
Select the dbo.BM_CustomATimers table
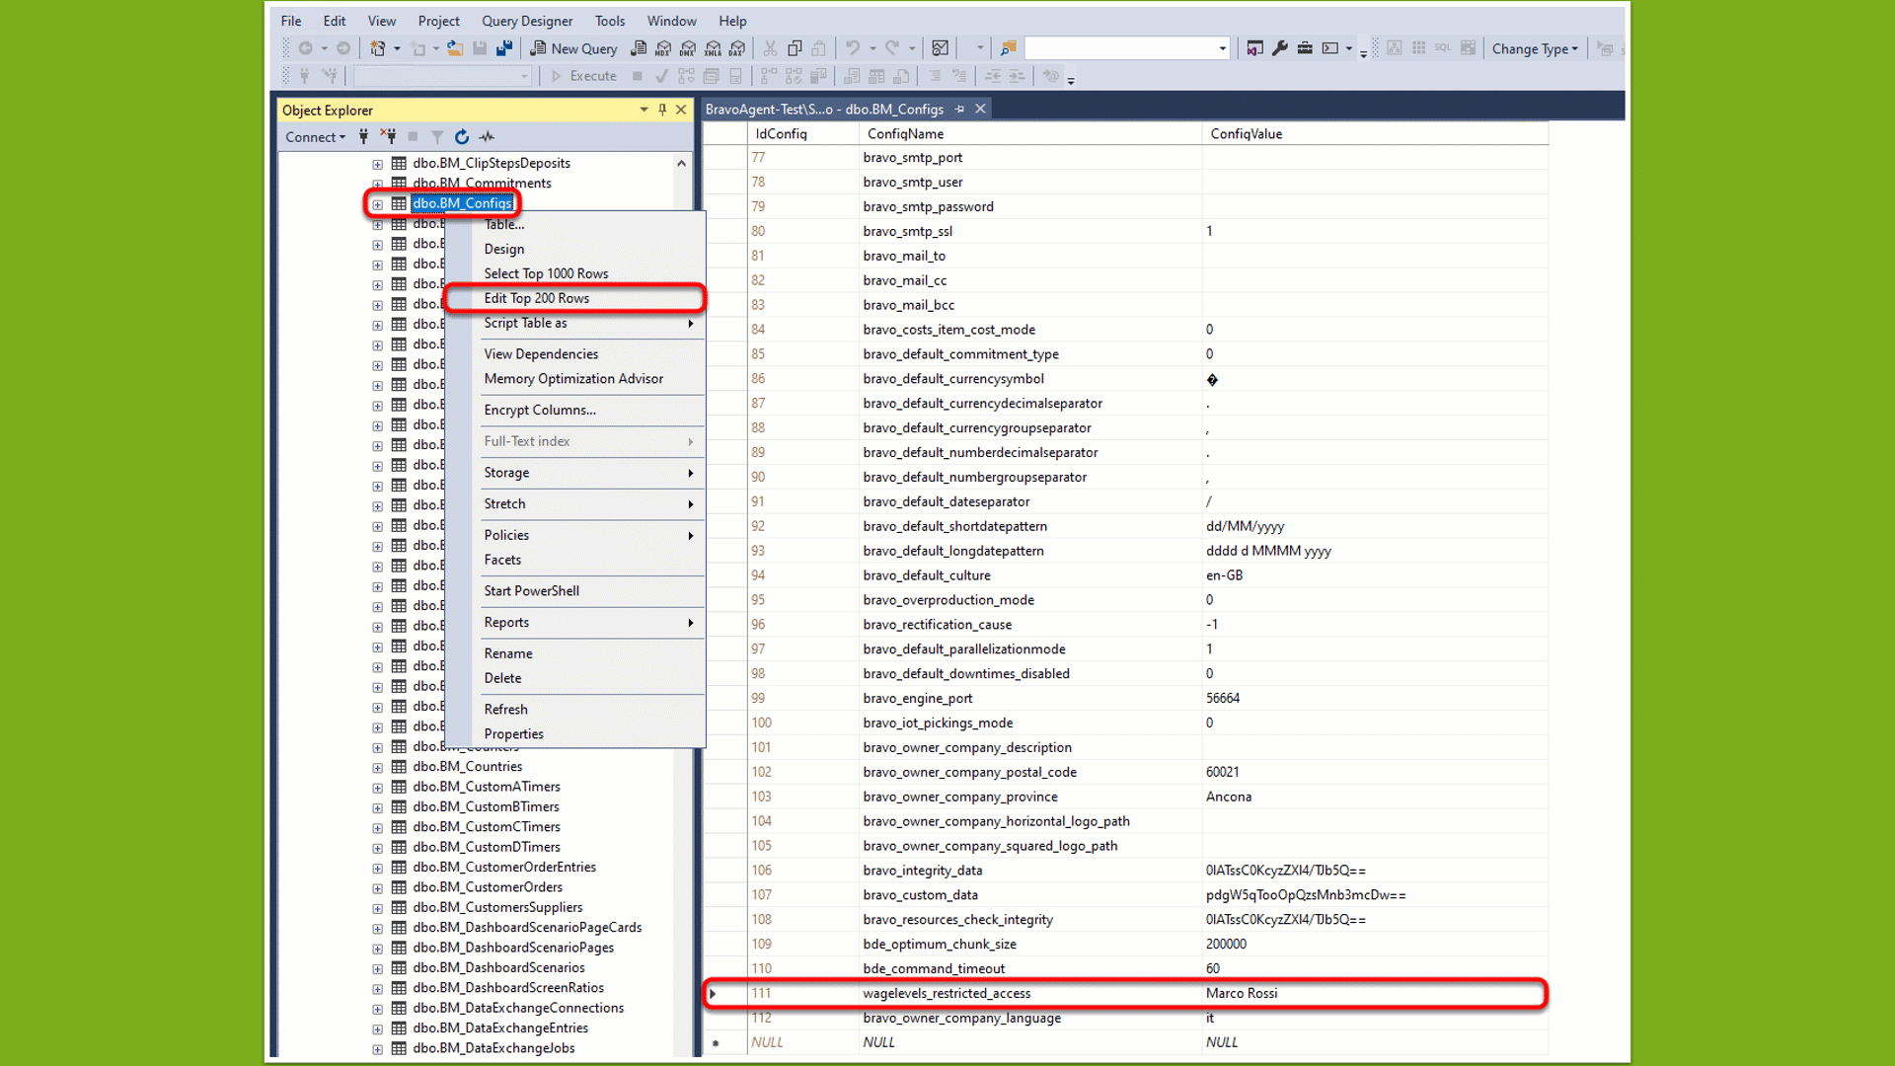point(487,787)
